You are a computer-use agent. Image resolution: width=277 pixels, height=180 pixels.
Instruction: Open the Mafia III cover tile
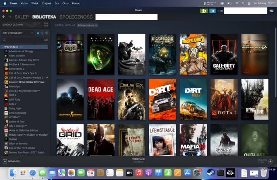[193, 140]
